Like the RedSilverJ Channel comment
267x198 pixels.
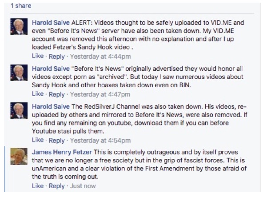click(x=38, y=140)
